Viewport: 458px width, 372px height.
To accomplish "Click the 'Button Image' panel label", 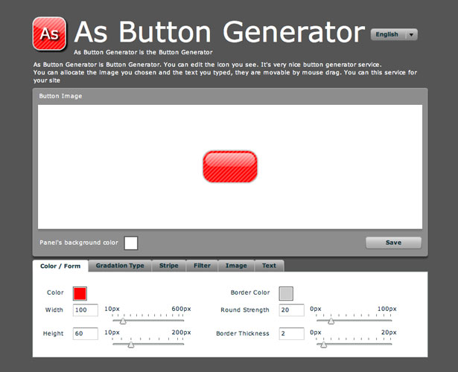I will point(60,96).
